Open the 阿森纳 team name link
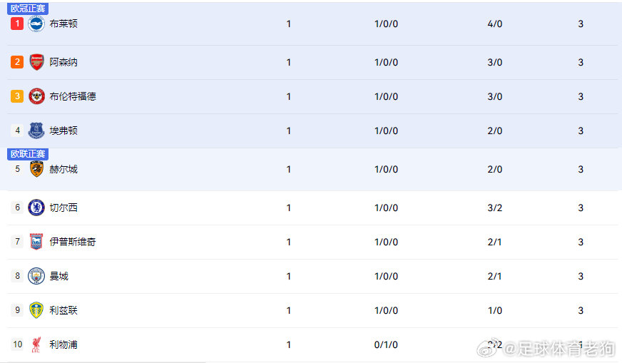This screenshot has width=622, height=363. [63, 62]
